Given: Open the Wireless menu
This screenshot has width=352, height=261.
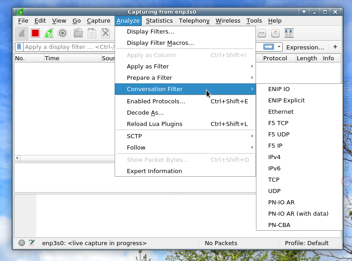Looking at the screenshot, I should tap(228, 21).
